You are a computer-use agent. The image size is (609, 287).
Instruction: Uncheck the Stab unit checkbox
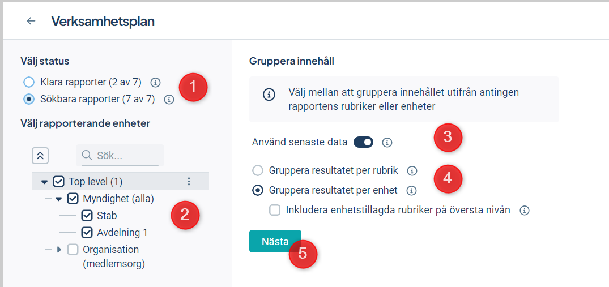(87, 216)
